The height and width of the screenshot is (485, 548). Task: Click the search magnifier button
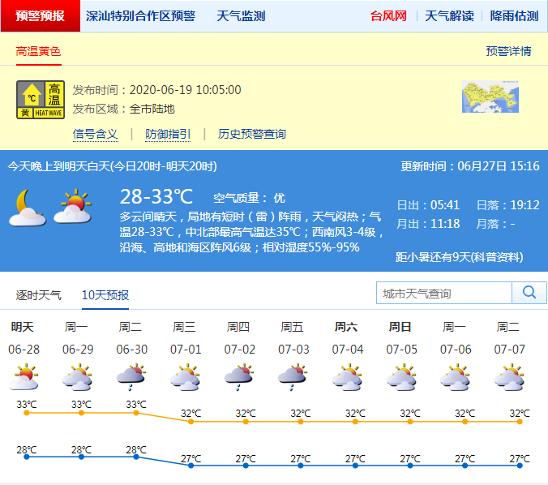pos(529,293)
